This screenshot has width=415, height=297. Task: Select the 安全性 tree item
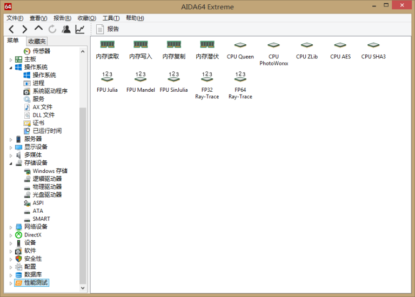point(29,258)
